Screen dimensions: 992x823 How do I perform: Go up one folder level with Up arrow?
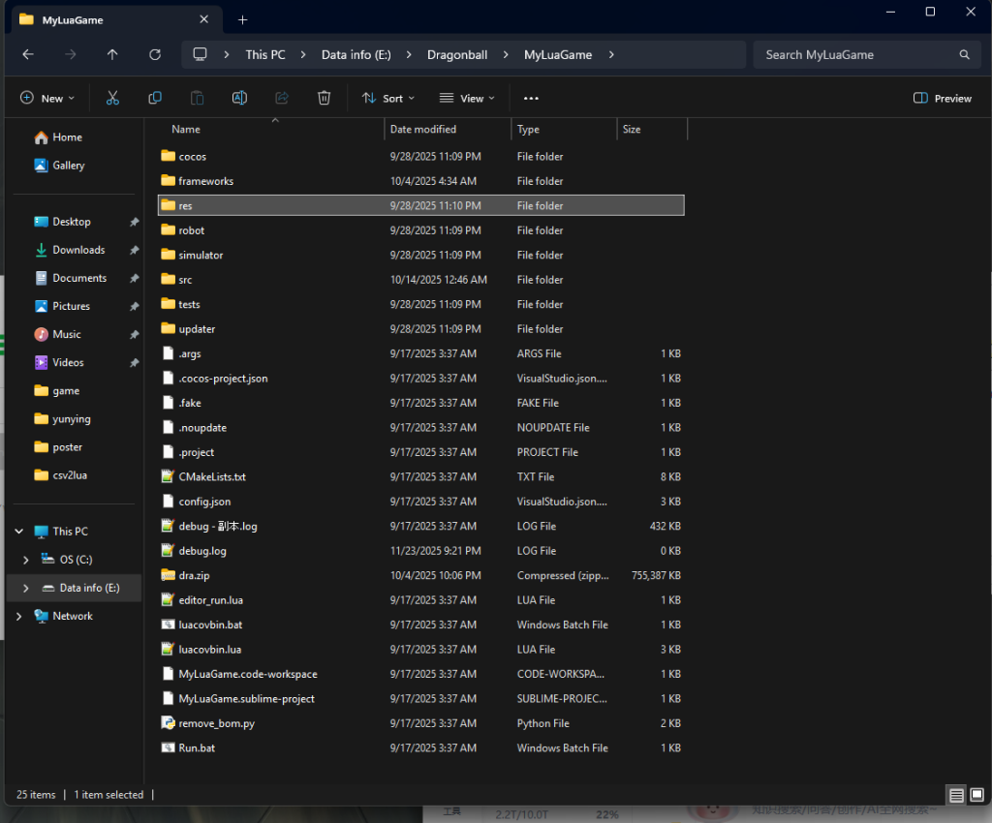pyautogui.click(x=112, y=55)
